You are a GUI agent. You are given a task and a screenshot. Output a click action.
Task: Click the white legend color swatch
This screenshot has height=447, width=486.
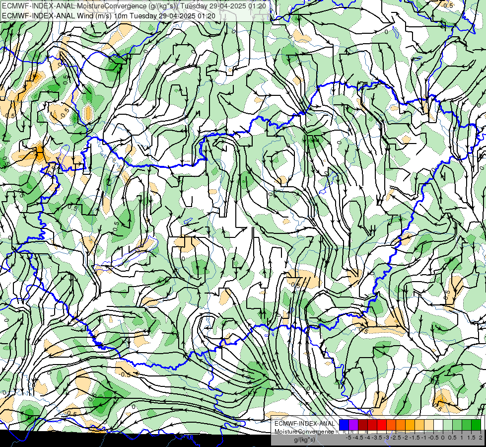click(x=438, y=425)
